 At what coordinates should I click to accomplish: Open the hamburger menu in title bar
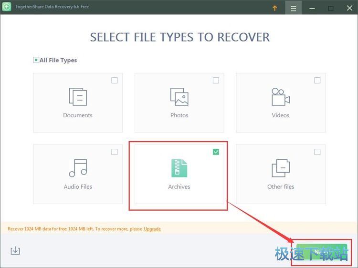tap(294, 8)
